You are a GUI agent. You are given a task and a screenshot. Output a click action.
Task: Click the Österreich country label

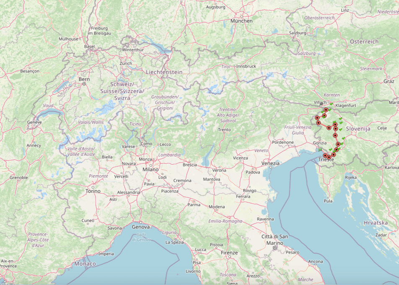tap(364, 41)
